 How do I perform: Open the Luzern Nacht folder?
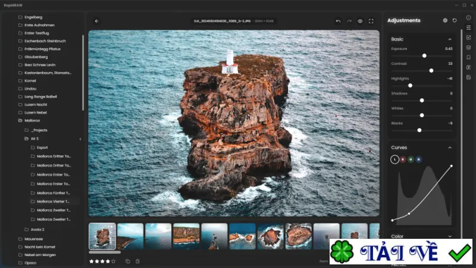tap(36, 105)
